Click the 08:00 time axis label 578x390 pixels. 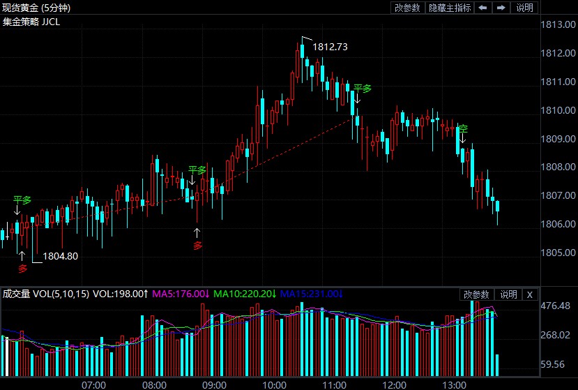pyautogui.click(x=154, y=385)
